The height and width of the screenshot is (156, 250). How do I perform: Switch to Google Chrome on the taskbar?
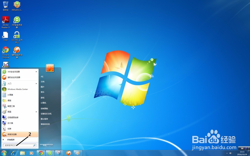tap(41, 153)
